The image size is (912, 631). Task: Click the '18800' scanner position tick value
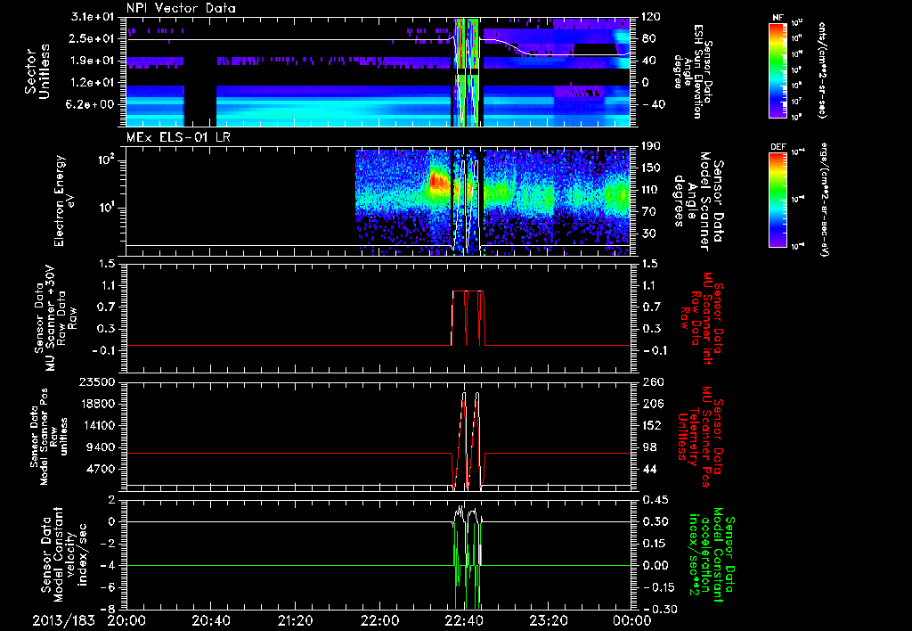coord(100,404)
